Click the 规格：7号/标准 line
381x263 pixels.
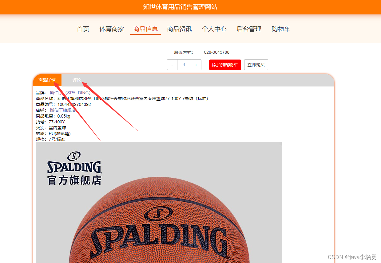[51, 139]
